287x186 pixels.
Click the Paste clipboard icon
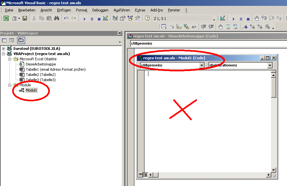pyautogui.click(x=49, y=18)
